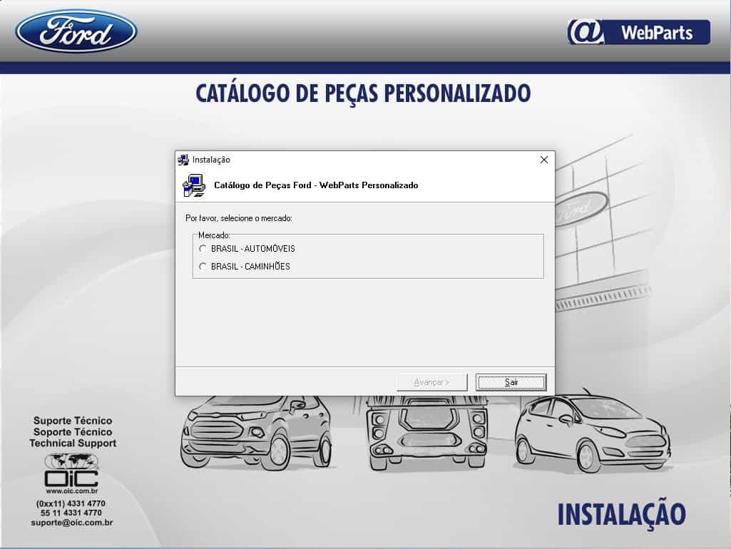Click the WebParts logo
The image size is (731, 549).
pyautogui.click(x=640, y=31)
